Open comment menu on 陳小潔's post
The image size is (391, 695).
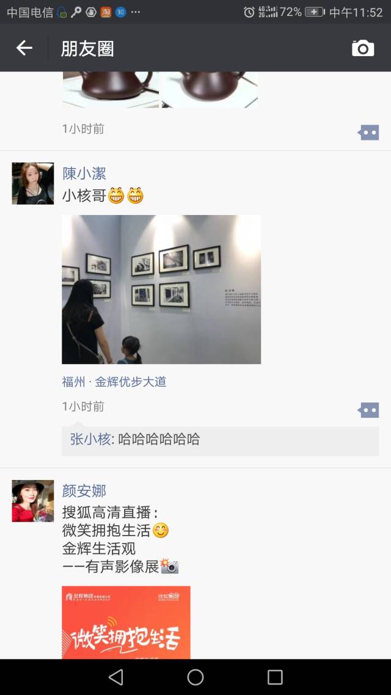(x=368, y=410)
